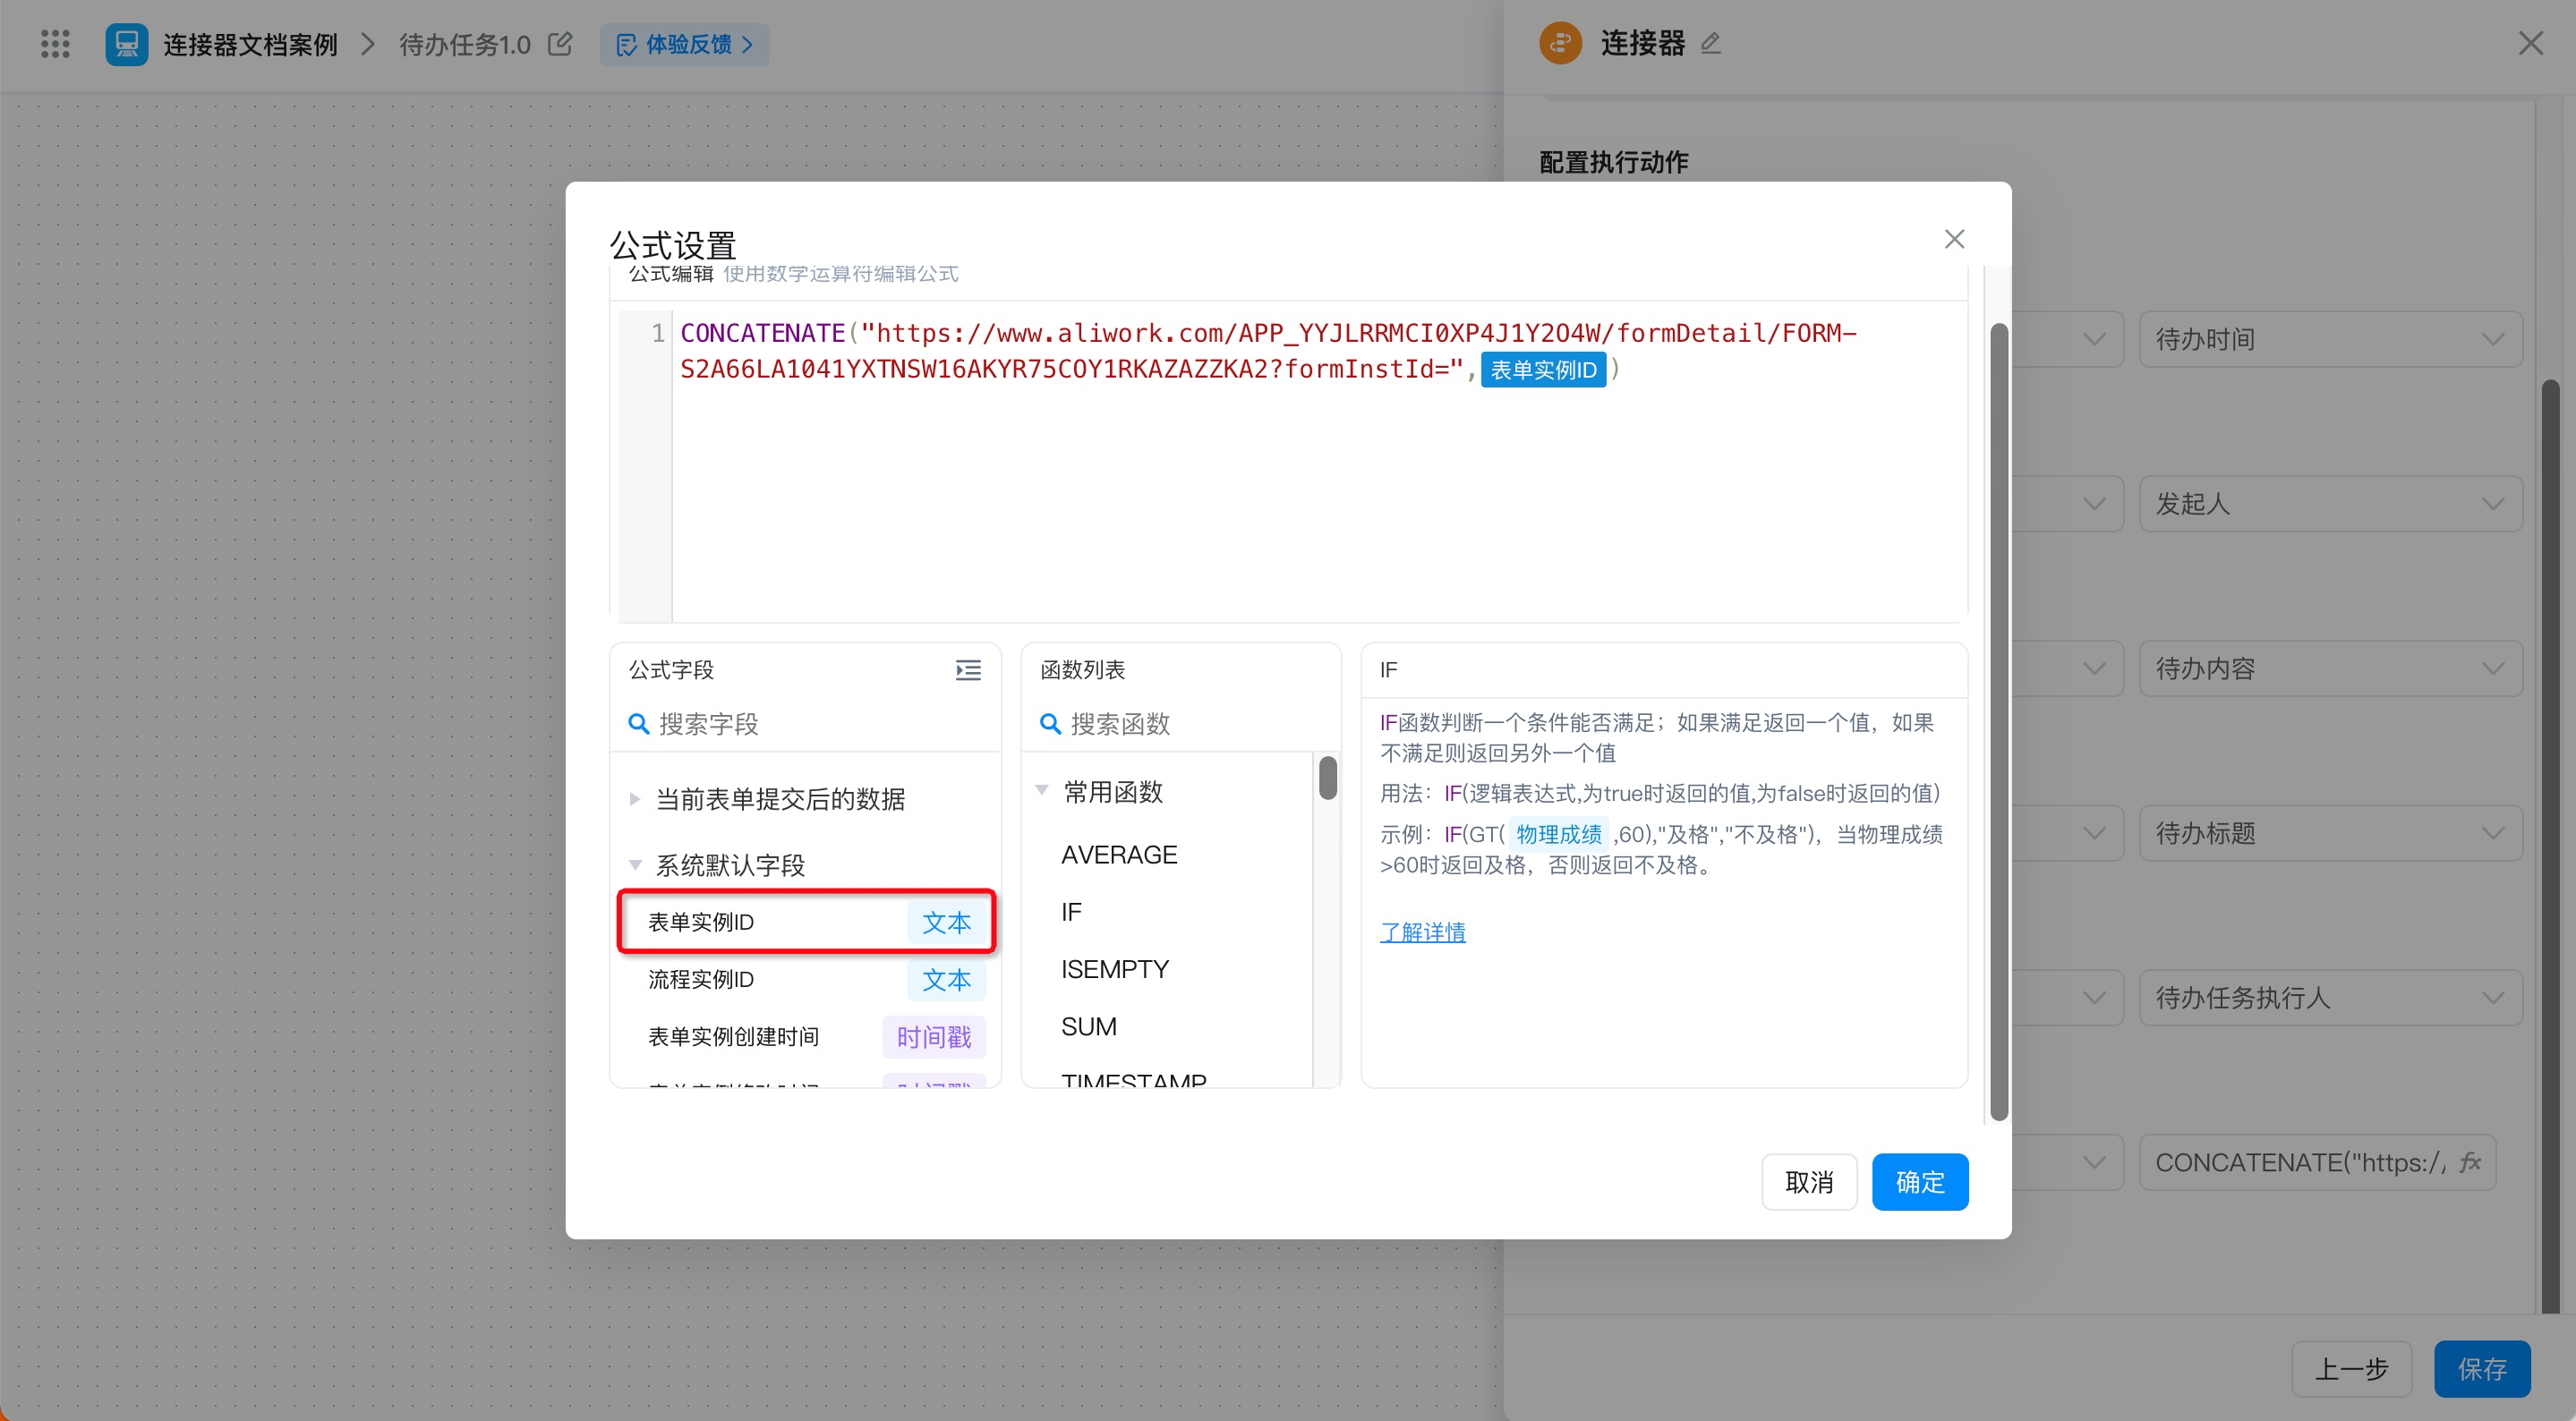Click the 取消 button
Image resolution: width=2576 pixels, height=1421 pixels.
pos(1808,1181)
